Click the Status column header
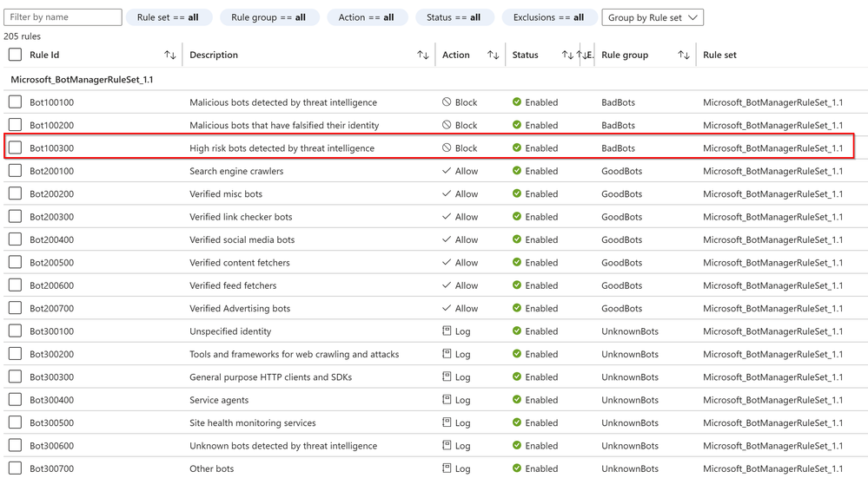 coord(526,55)
